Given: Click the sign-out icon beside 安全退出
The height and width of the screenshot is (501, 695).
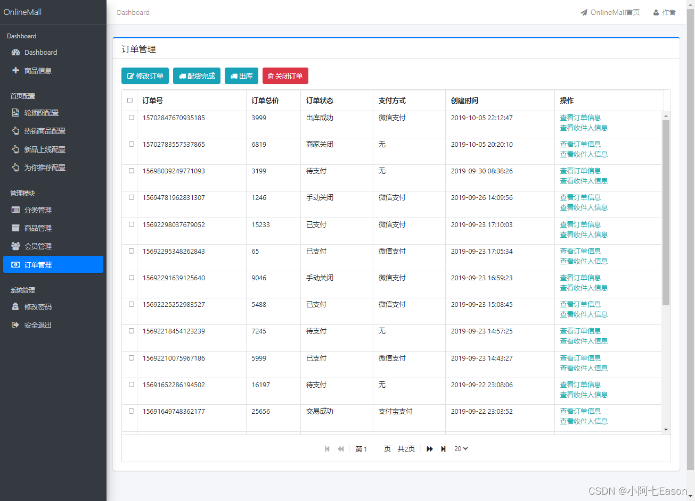Looking at the screenshot, I should (15, 325).
